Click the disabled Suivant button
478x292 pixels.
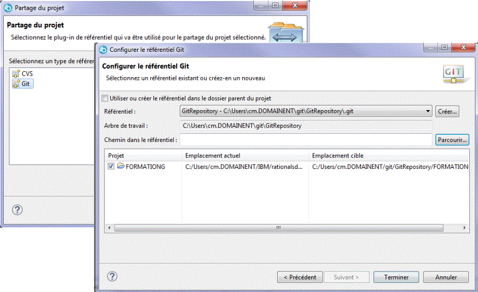click(x=346, y=277)
